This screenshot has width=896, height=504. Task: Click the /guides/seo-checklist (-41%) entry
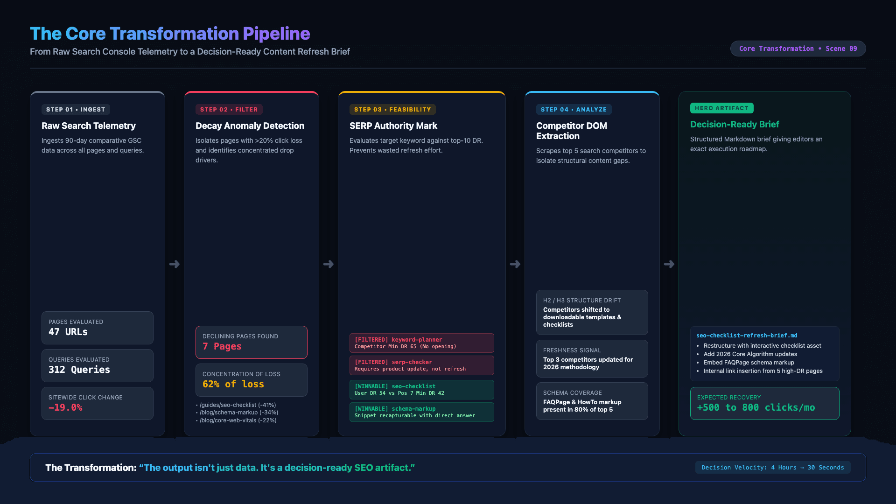(236, 405)
